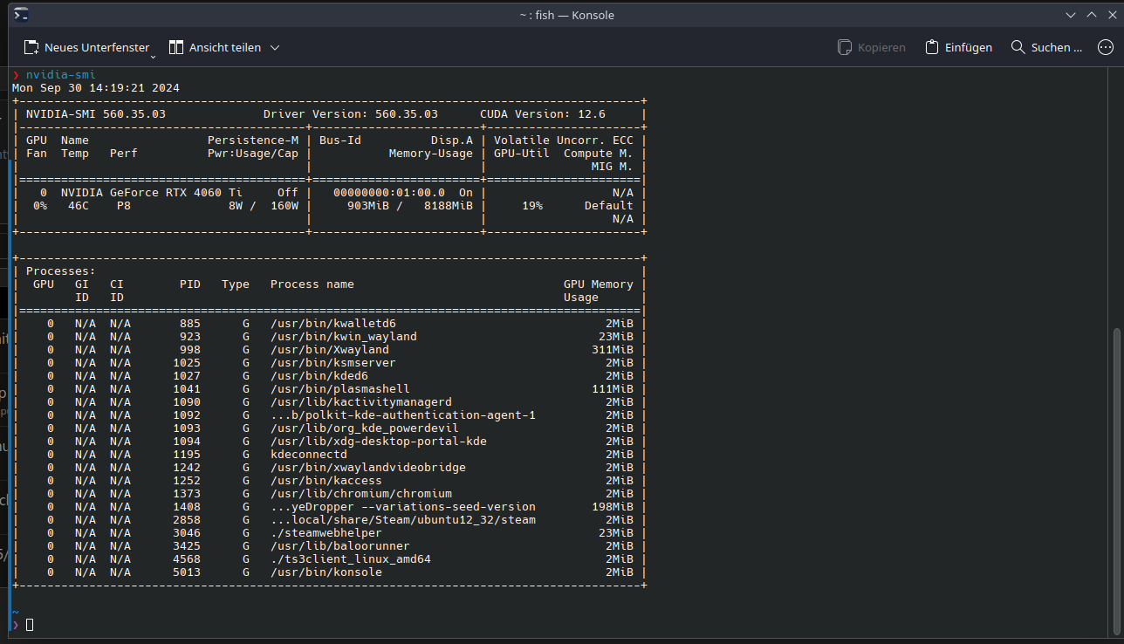
Task: Click the Konsole terminal icon in title bar
Action: point(22,15)
